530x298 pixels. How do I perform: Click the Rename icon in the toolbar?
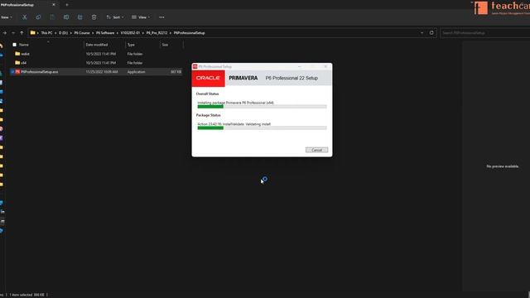[66, 17]
